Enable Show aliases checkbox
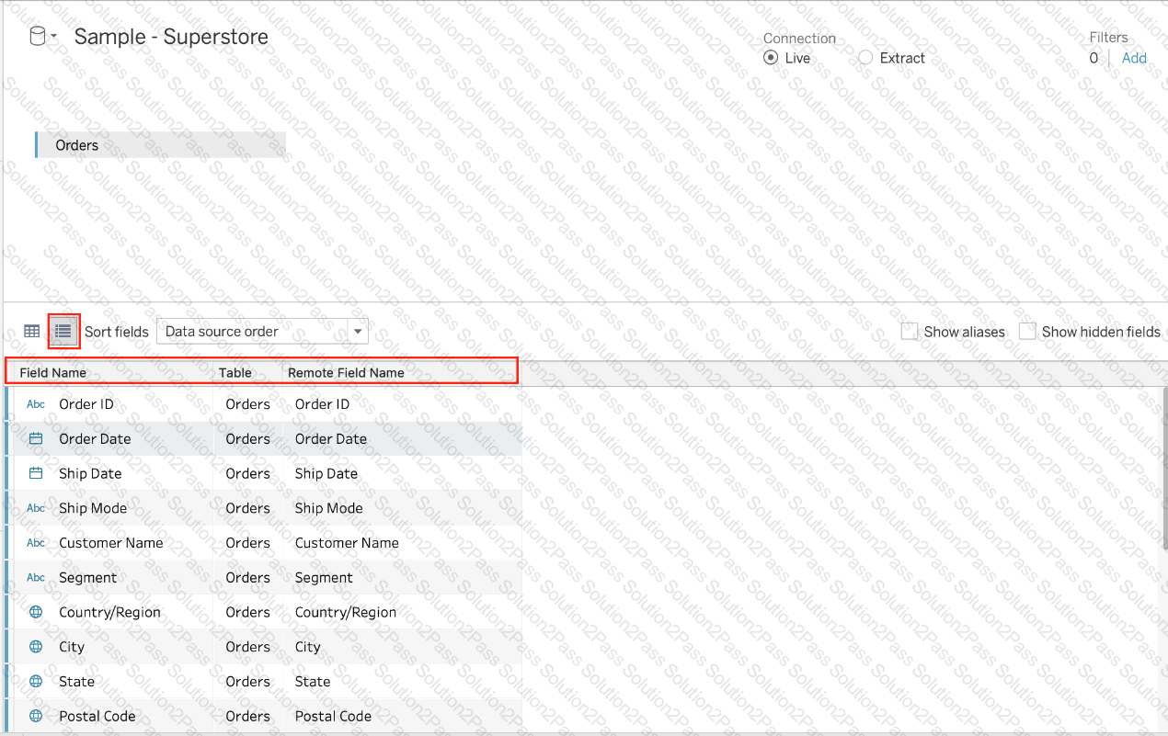The height and width of the screenshot is (736, 1168). (910, 332)
